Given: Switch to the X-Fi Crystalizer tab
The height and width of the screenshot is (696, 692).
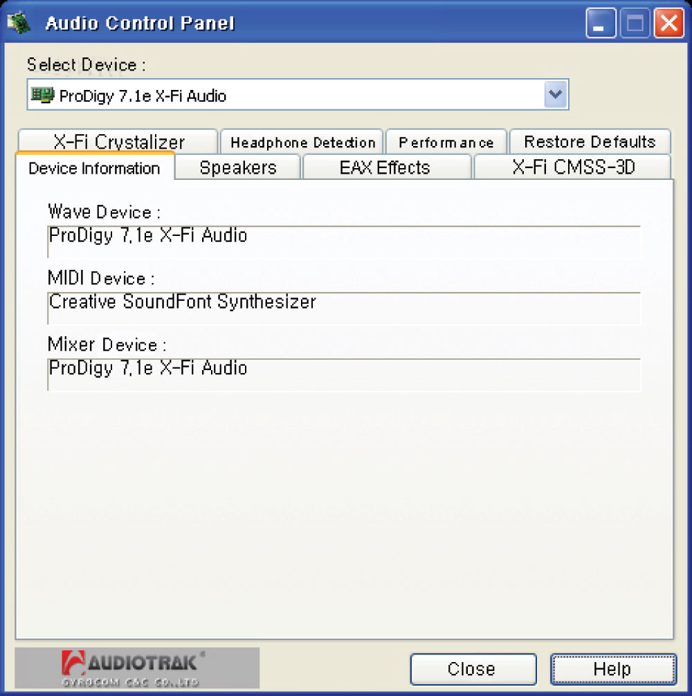Looking at the screenshot, I should pos(118,142).
